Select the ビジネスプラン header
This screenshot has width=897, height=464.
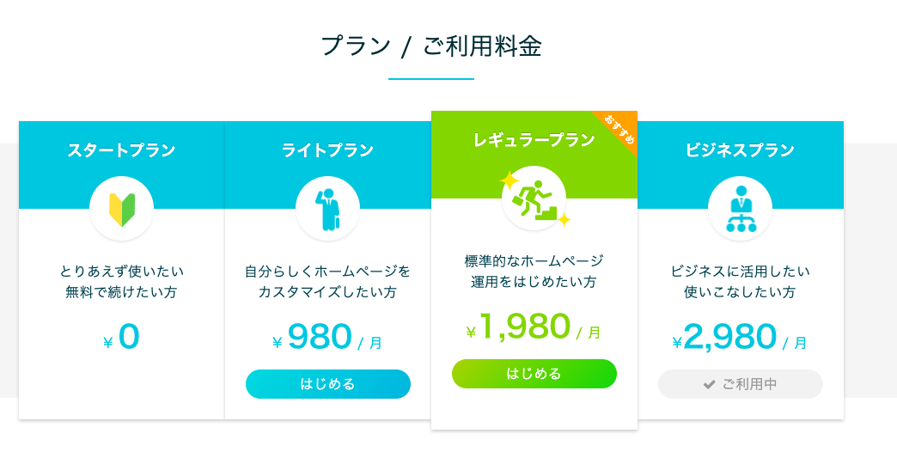click(x=741, y=150)
